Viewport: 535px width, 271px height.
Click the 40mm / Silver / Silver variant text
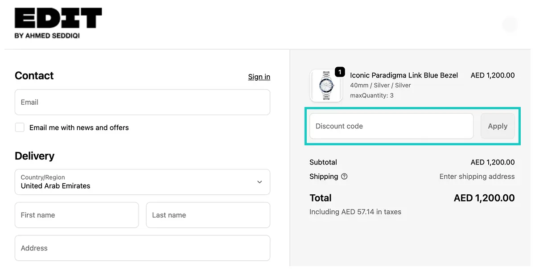380,85
